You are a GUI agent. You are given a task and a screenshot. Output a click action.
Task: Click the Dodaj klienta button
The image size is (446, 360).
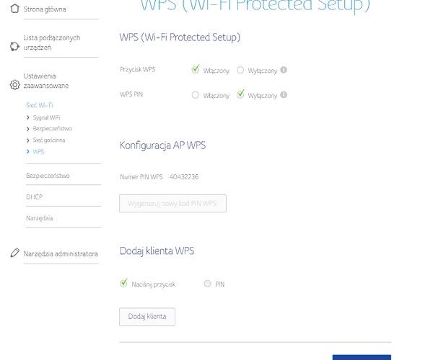(x=147, y=317)
